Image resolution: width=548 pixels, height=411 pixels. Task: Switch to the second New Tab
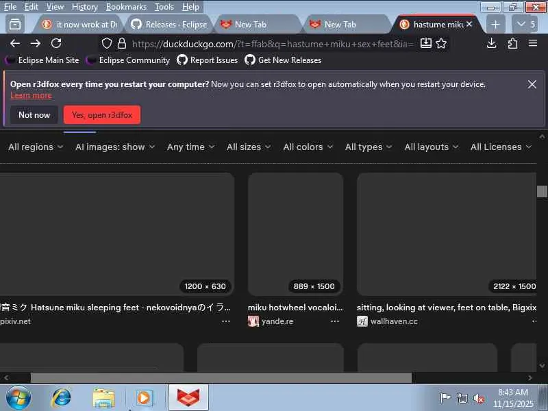348,24
